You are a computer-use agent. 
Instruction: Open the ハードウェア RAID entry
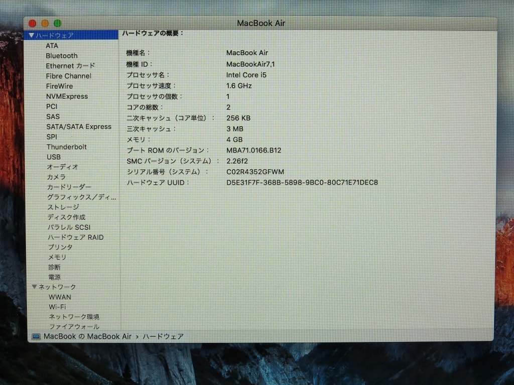(x=76, y=237)
